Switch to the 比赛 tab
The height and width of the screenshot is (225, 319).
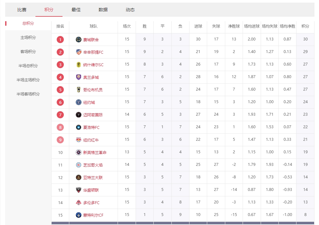22,10
